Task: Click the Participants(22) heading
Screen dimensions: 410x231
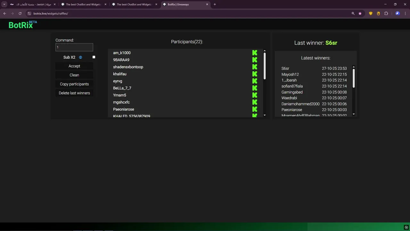Action: [187, 42]
